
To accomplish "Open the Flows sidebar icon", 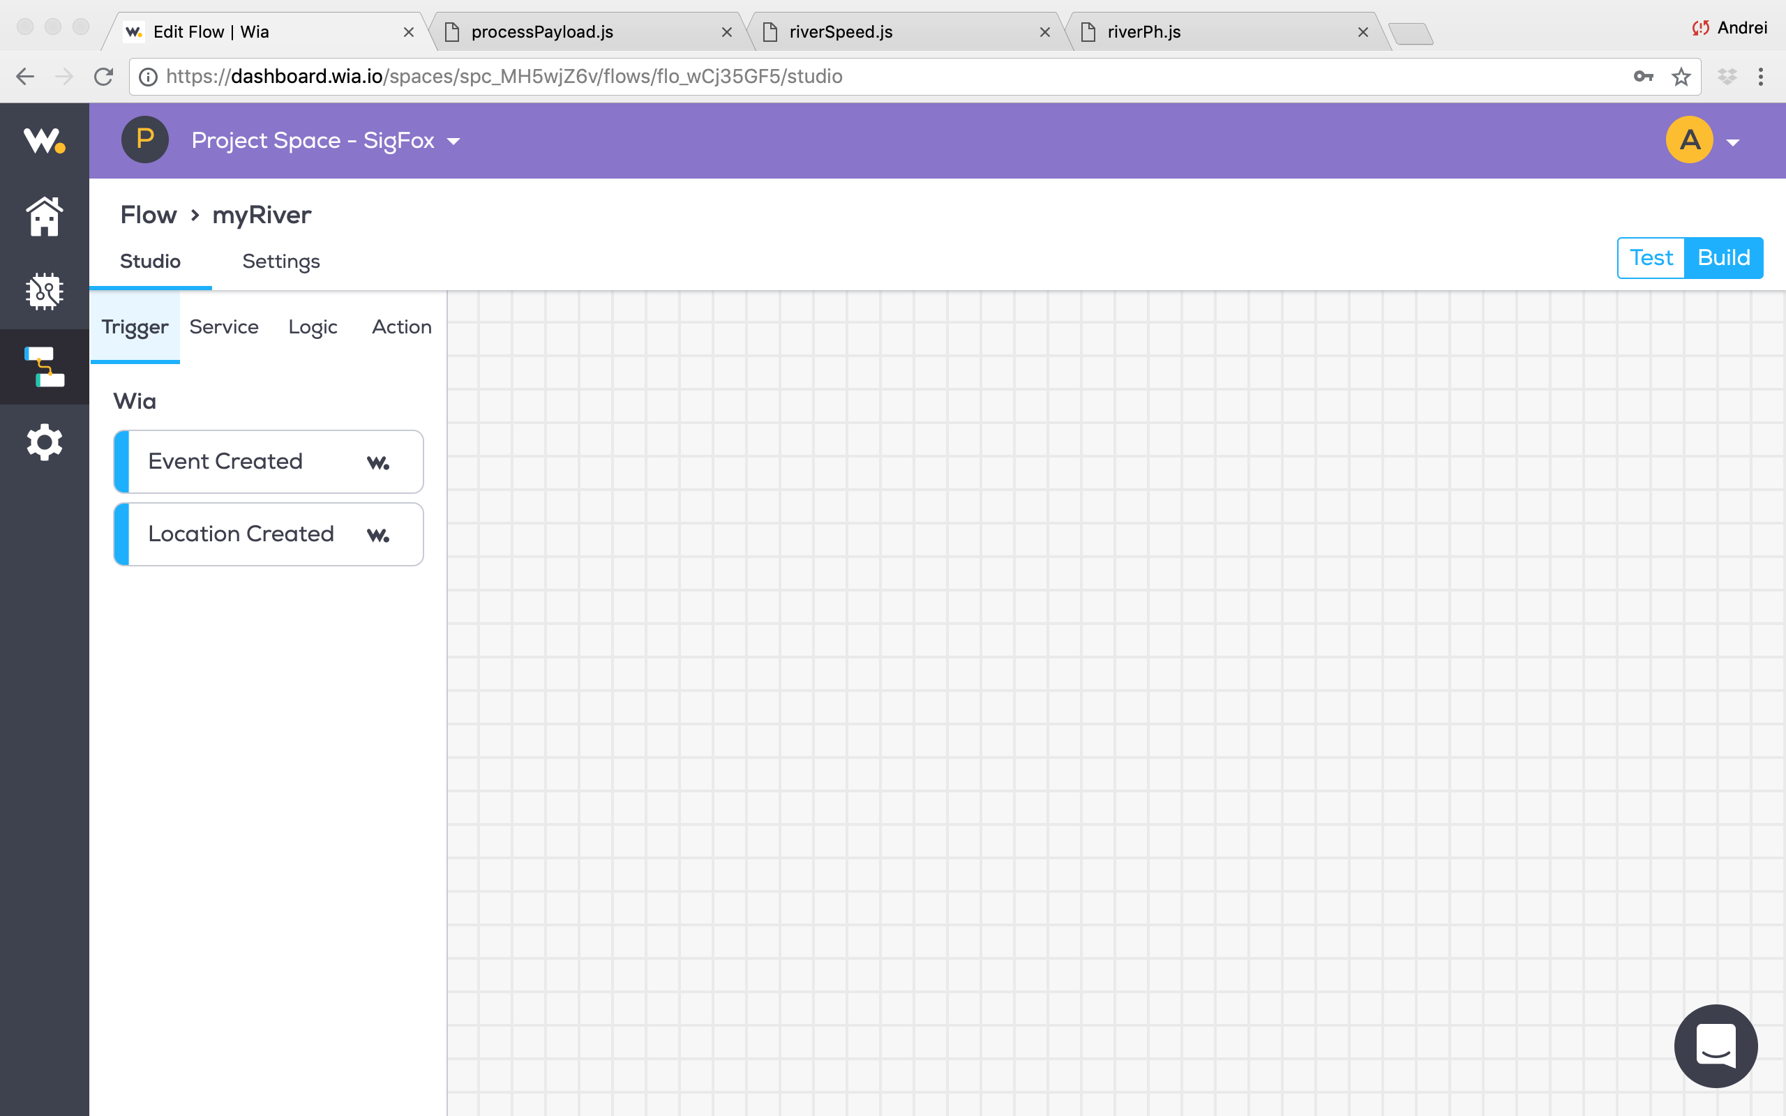I will coord(44,367).
